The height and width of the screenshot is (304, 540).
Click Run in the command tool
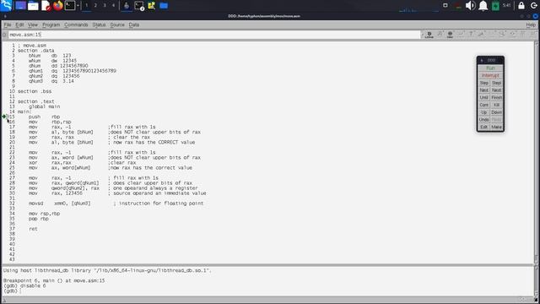490,68
